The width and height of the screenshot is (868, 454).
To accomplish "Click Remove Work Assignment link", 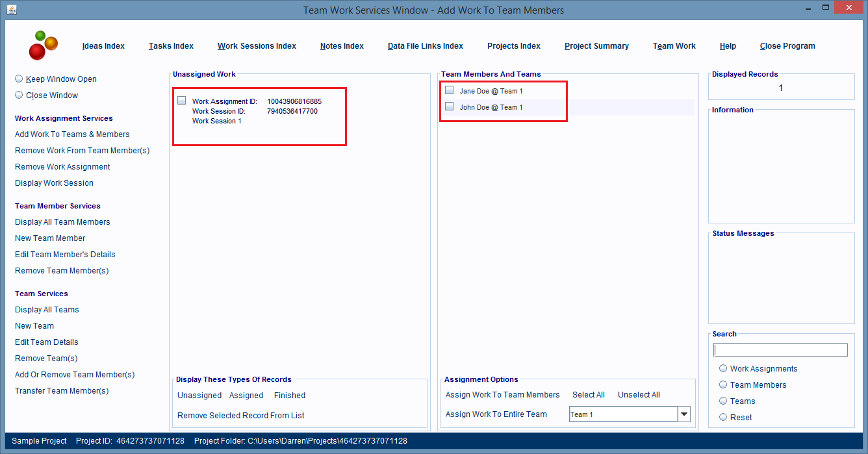I will (x=62, y=167).
